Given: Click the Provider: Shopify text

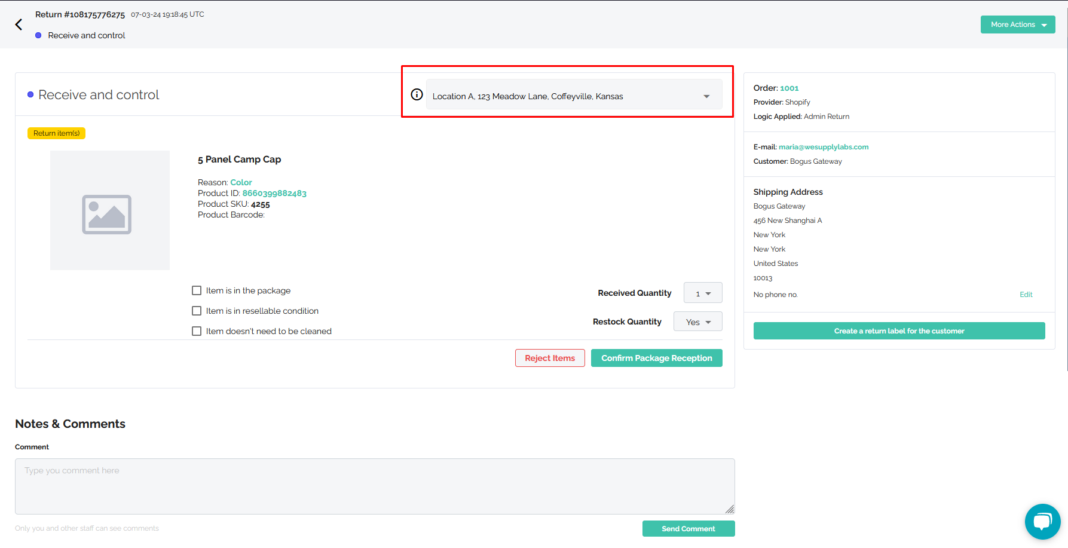Looking at the screenshot, I should point(782,102).
